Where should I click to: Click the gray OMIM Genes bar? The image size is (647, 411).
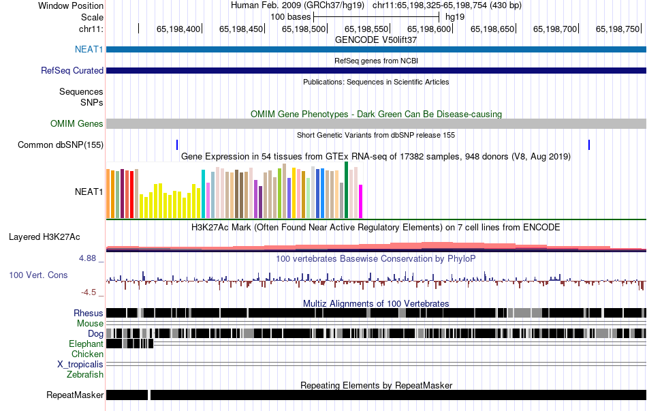(x=377, y=123)
